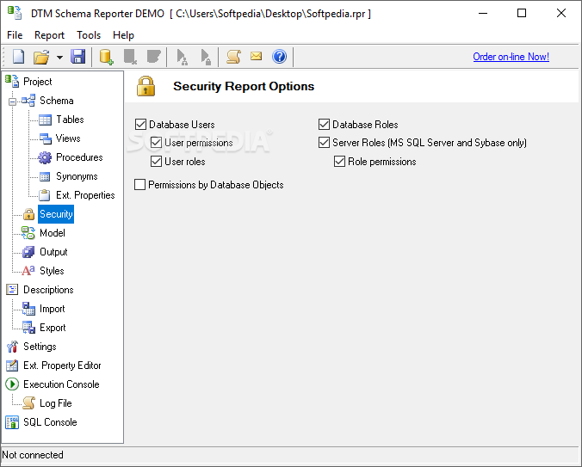Viewport: 582px width, 467px height.
Task: Open SQL Console tree item
Action: (50, 422)
